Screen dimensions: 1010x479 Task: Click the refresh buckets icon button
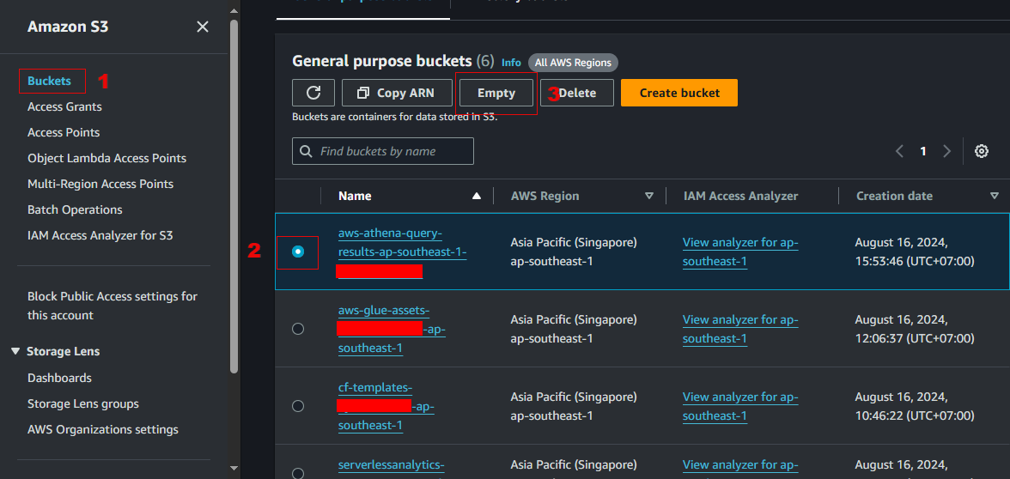pos(313,93)
